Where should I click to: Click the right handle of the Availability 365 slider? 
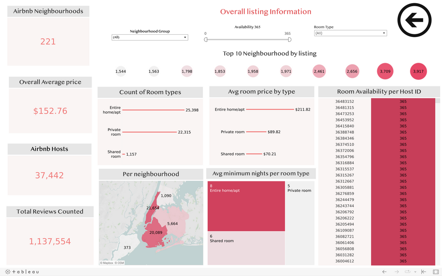tap(290, 40)
